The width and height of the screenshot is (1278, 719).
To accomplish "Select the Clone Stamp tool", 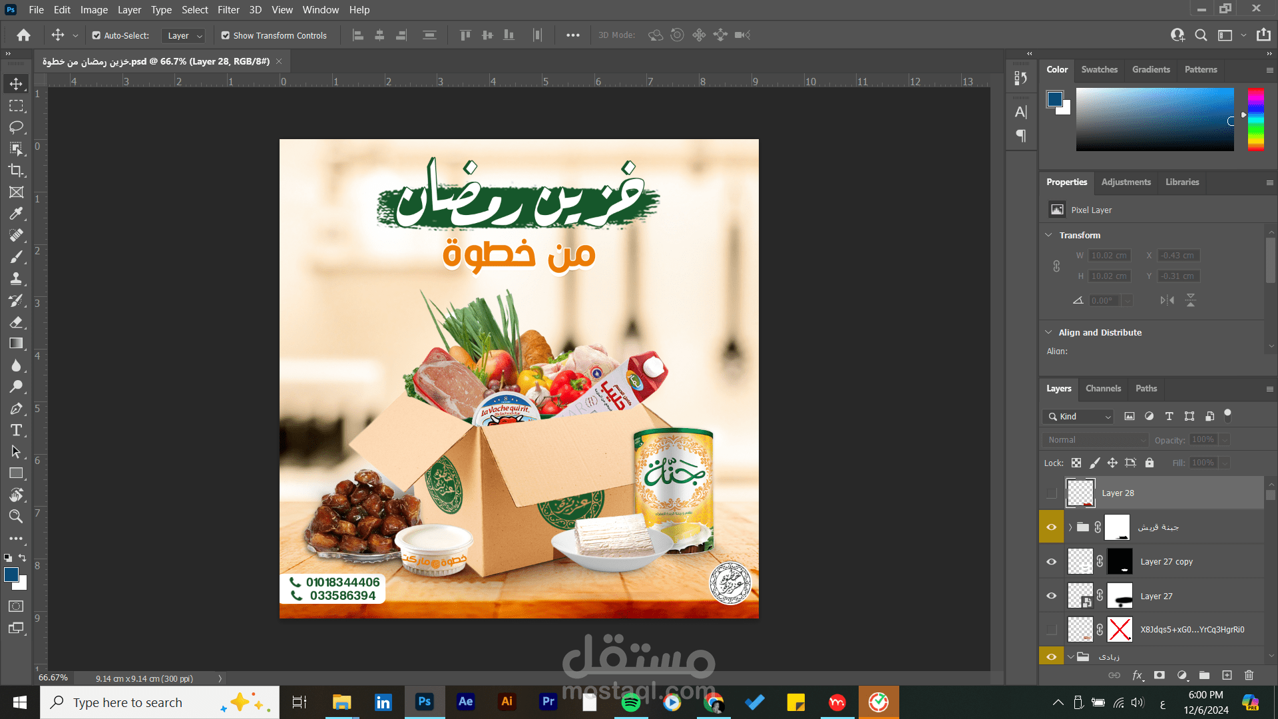I will [16, 279].
